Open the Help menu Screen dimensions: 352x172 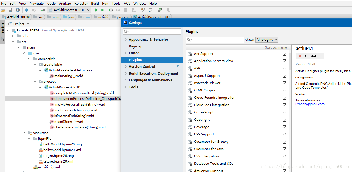click(x=153, y=4)
